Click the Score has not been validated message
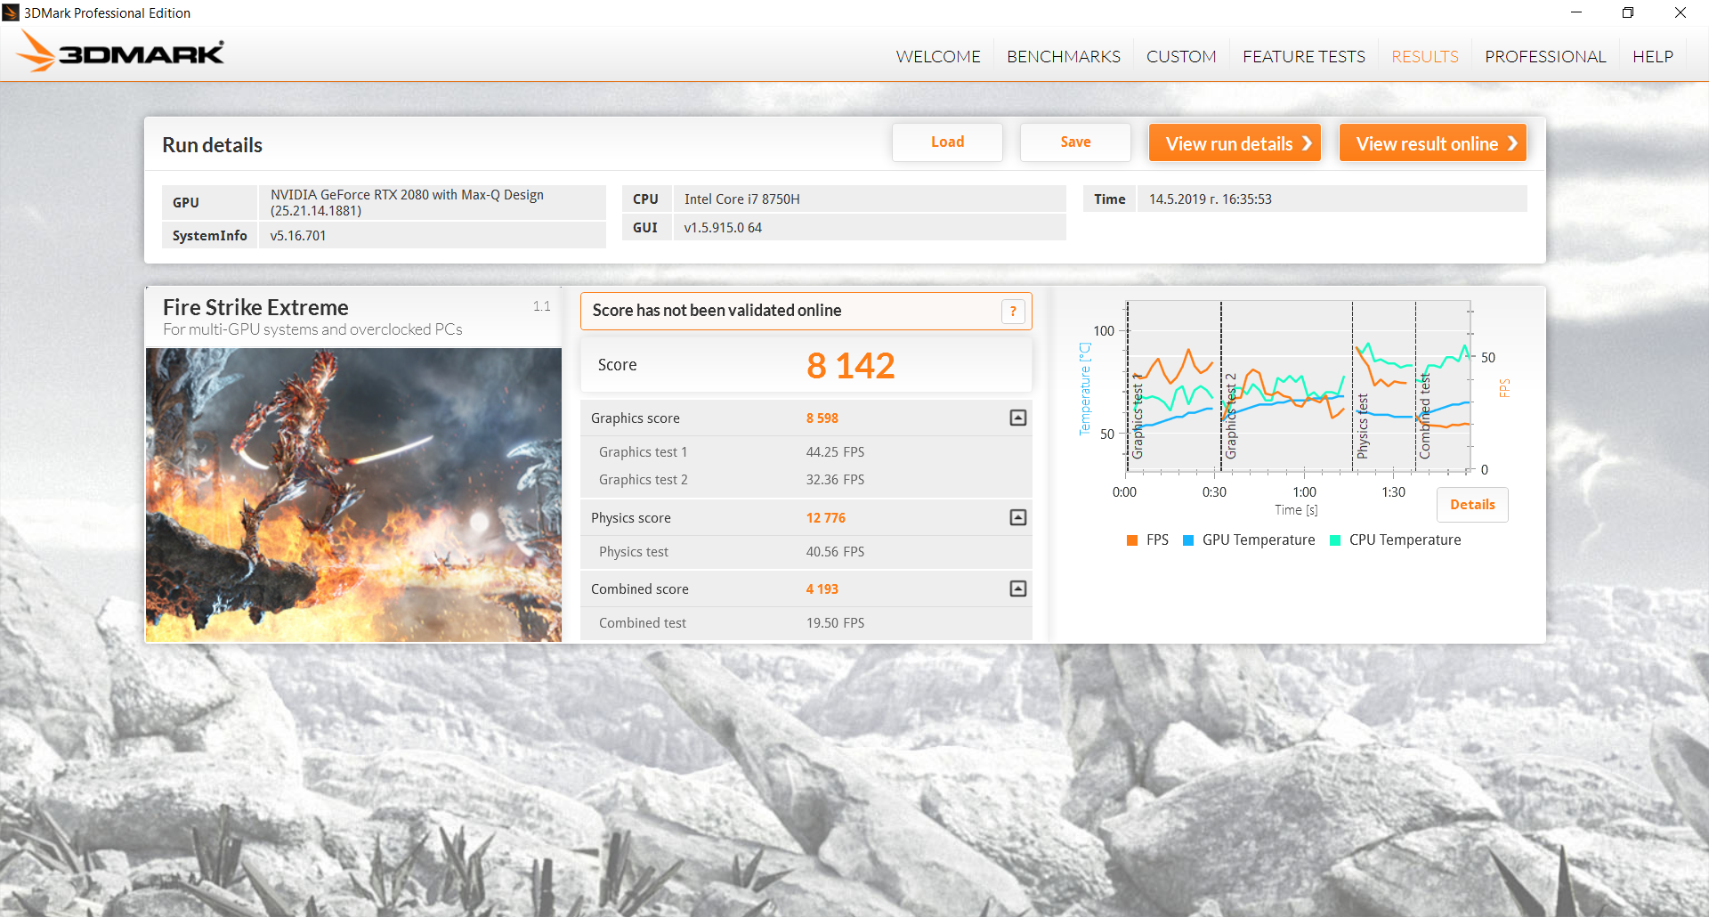 [717, 311]
